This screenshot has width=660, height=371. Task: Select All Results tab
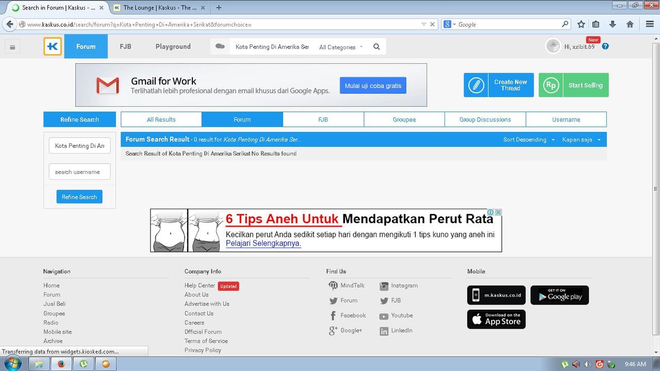(x=161, y=120)
